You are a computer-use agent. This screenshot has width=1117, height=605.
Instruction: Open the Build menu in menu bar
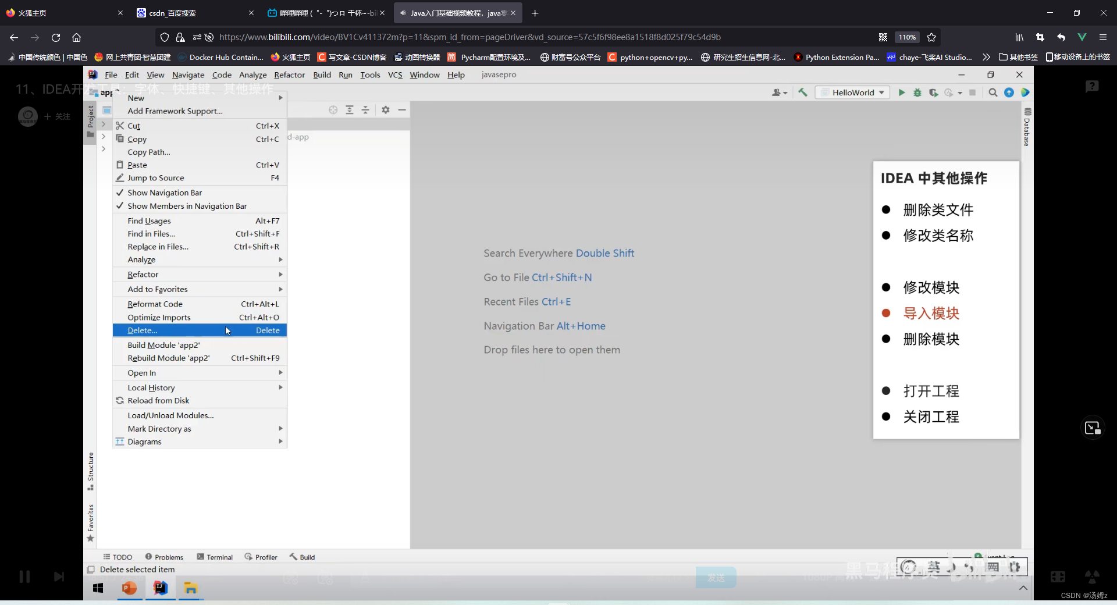point(322,74)
